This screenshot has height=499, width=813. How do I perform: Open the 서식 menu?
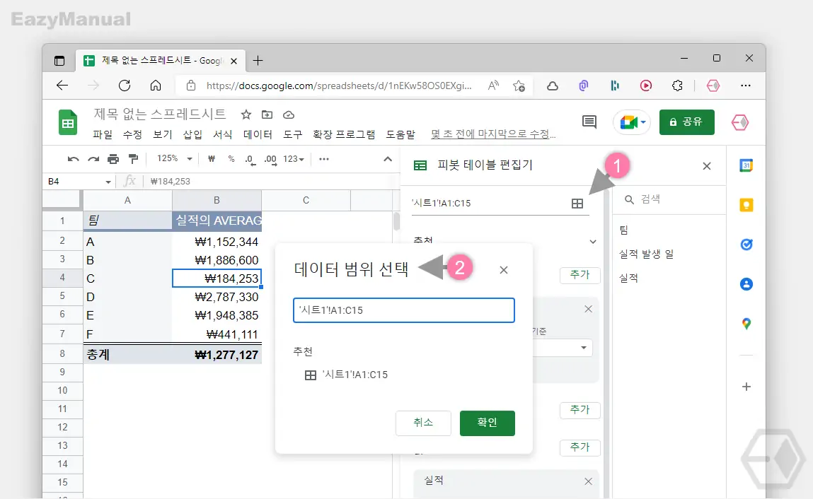[x=222, y=135]
